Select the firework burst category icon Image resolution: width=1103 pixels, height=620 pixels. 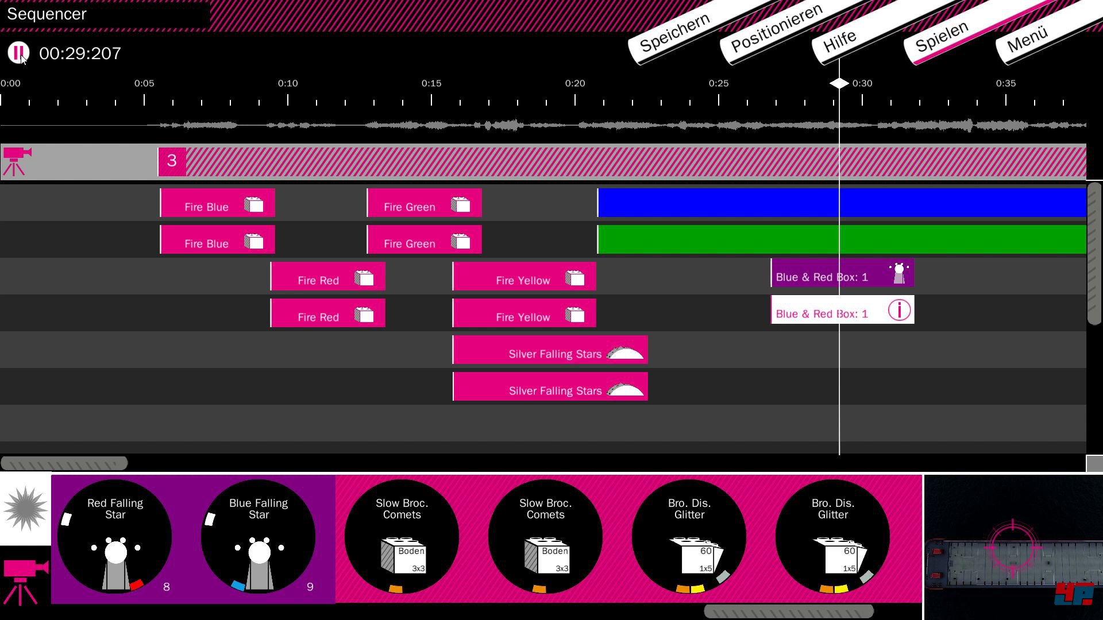(25, 509)
